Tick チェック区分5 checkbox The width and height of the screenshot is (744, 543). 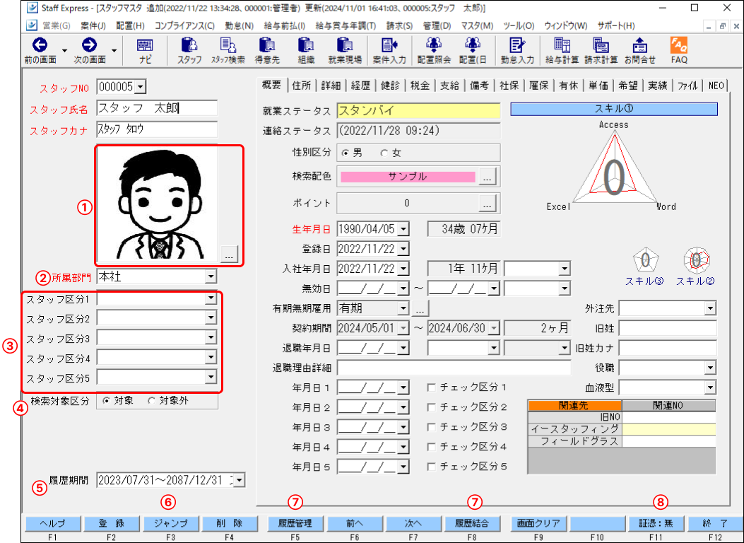click(431, 467)
